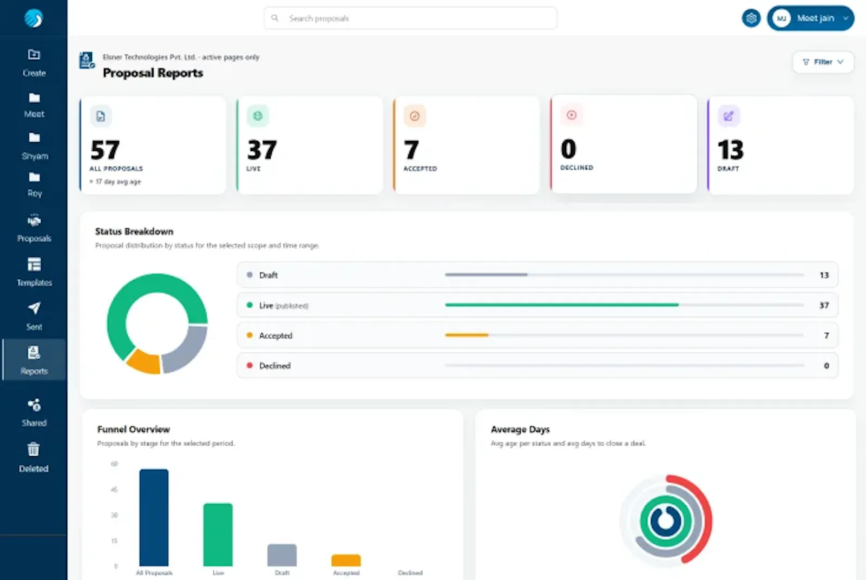Image resolution: width=866 pixels, height=580 pixels.
Task: Click the Average Days heading
Action: click(x=520, y=430)
